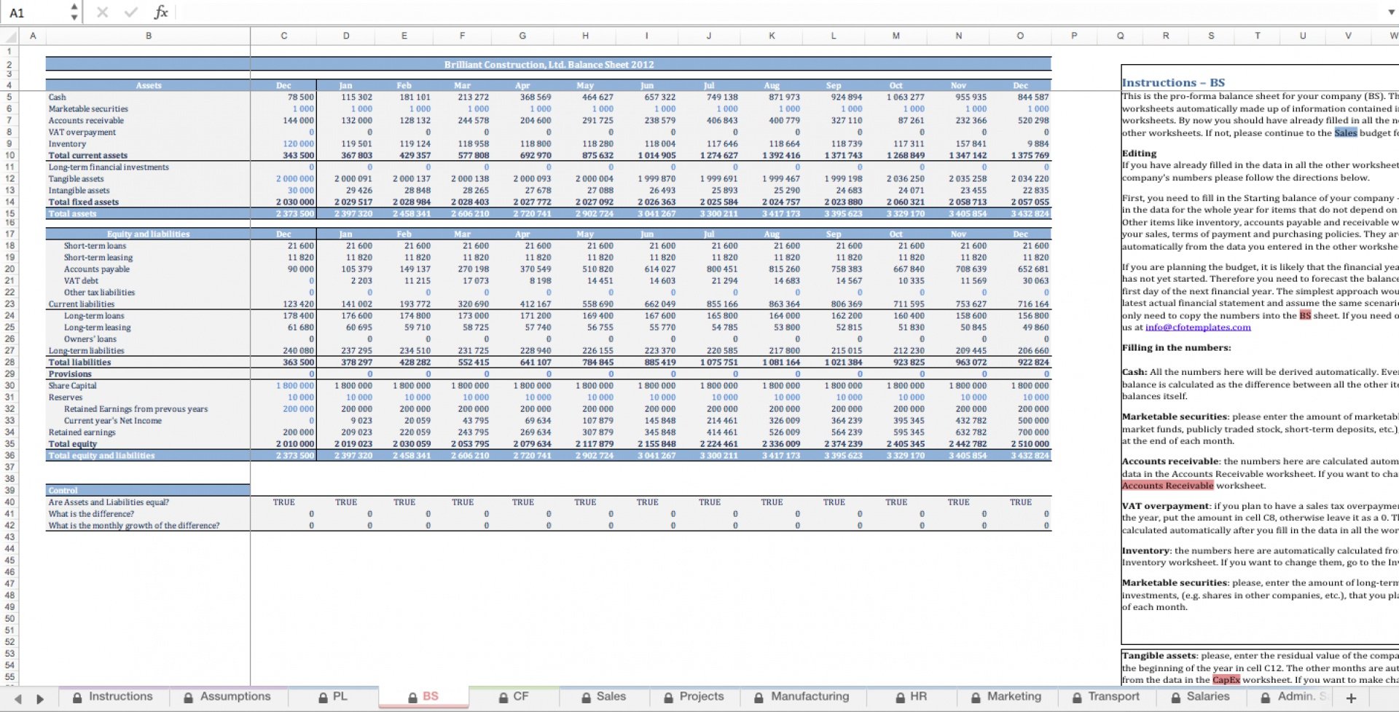This screenshot has width=1399, height=712.
Task: Click the 'Total assets' row label
Action: tap(72, 213)
